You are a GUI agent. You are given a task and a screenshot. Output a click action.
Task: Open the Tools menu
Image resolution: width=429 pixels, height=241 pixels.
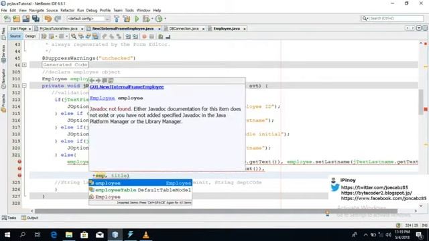[x=129, y=11]
